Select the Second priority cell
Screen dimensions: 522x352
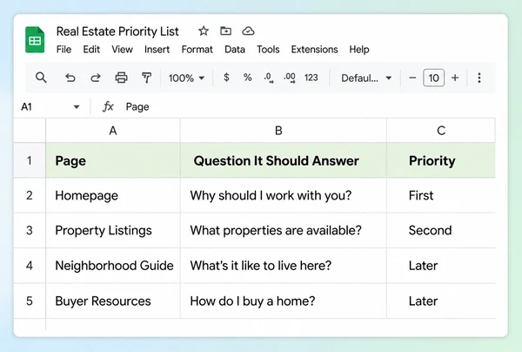(441, 230)
